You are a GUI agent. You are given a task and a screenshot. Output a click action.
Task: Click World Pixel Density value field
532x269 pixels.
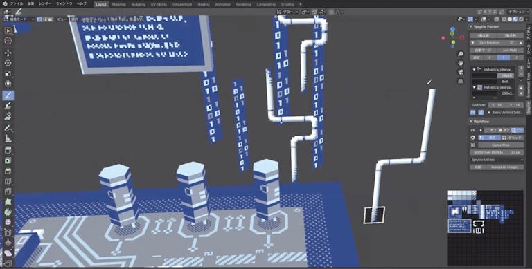pyautogui.click(x=497, y=152)
